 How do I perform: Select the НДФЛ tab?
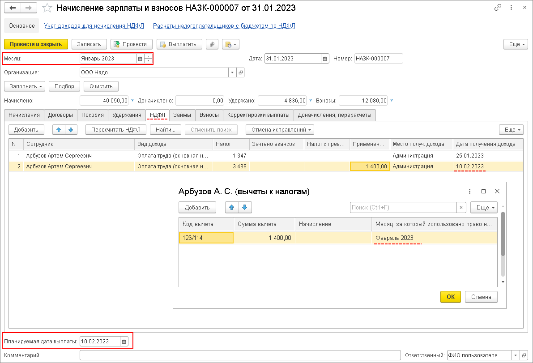coord(158,115)
